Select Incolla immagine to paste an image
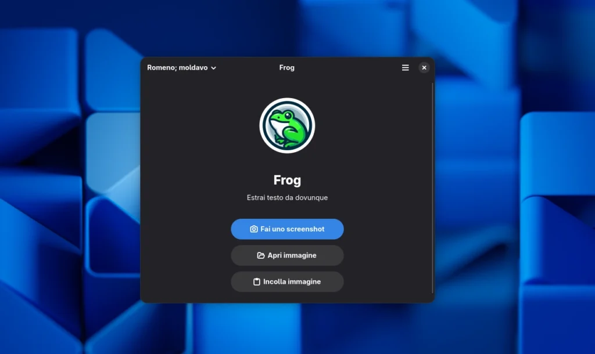This screenshot has width=595, height=354. pos(287,281)
